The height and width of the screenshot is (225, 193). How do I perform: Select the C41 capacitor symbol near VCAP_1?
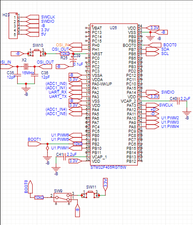pos(65,157)
